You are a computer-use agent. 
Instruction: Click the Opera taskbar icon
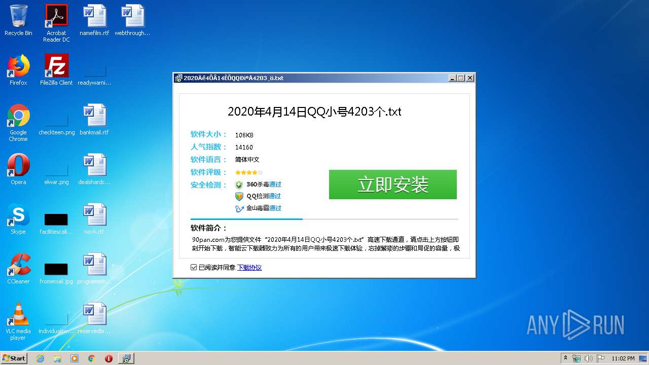pyautogui.click(x=109, y=358)
